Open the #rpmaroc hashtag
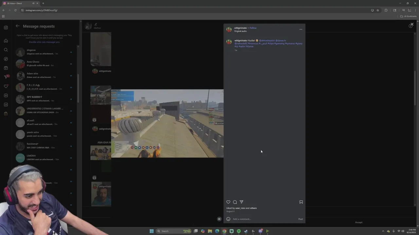 290,43
